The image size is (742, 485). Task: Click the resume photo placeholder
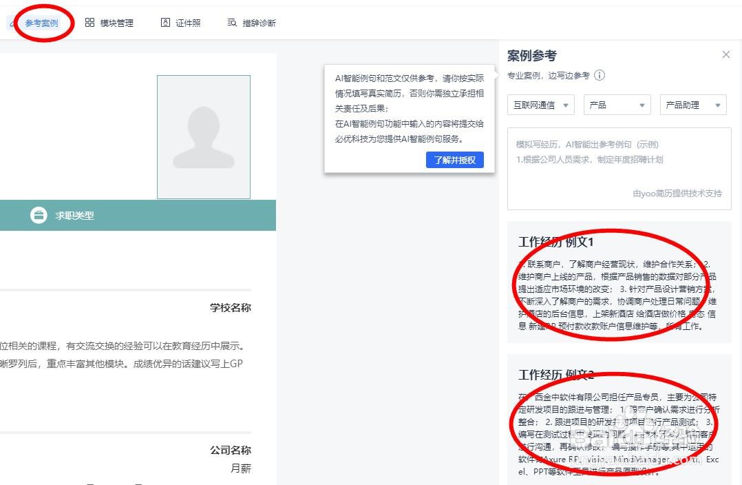click(x=204, y=136)
